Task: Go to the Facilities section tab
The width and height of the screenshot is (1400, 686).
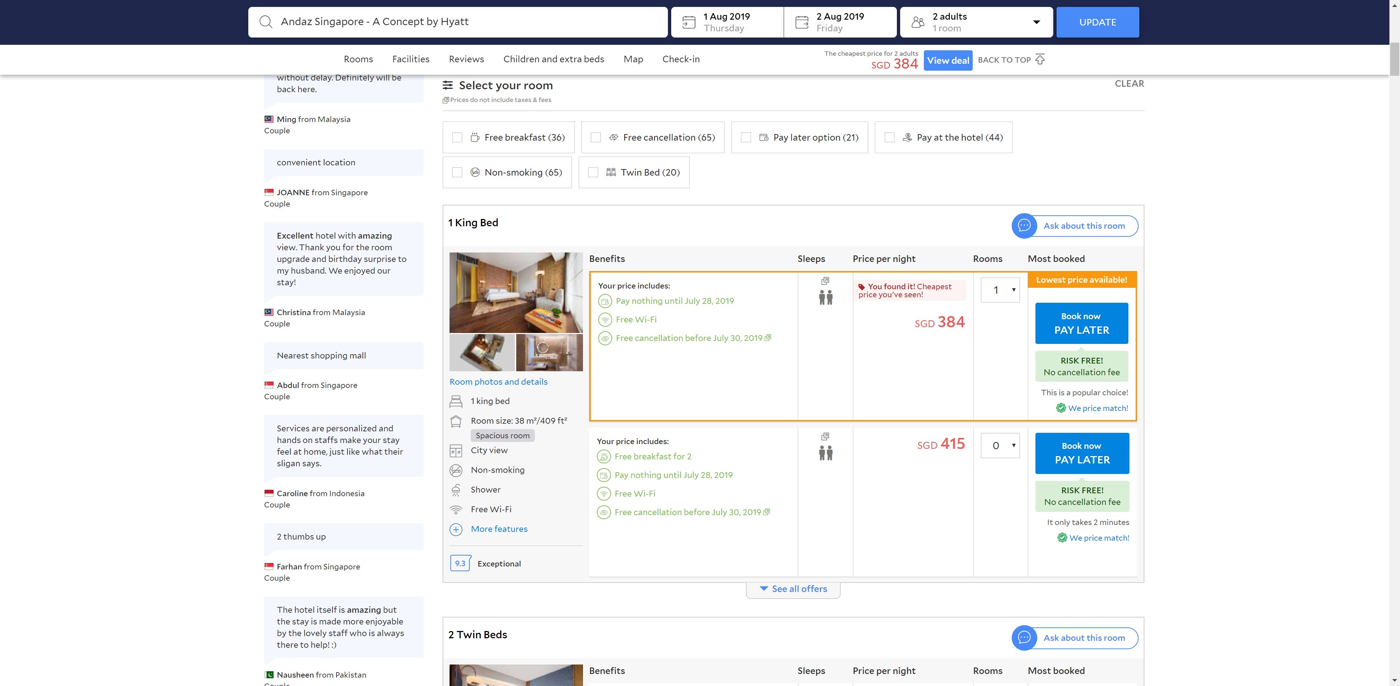Action: tap(411, 59)
